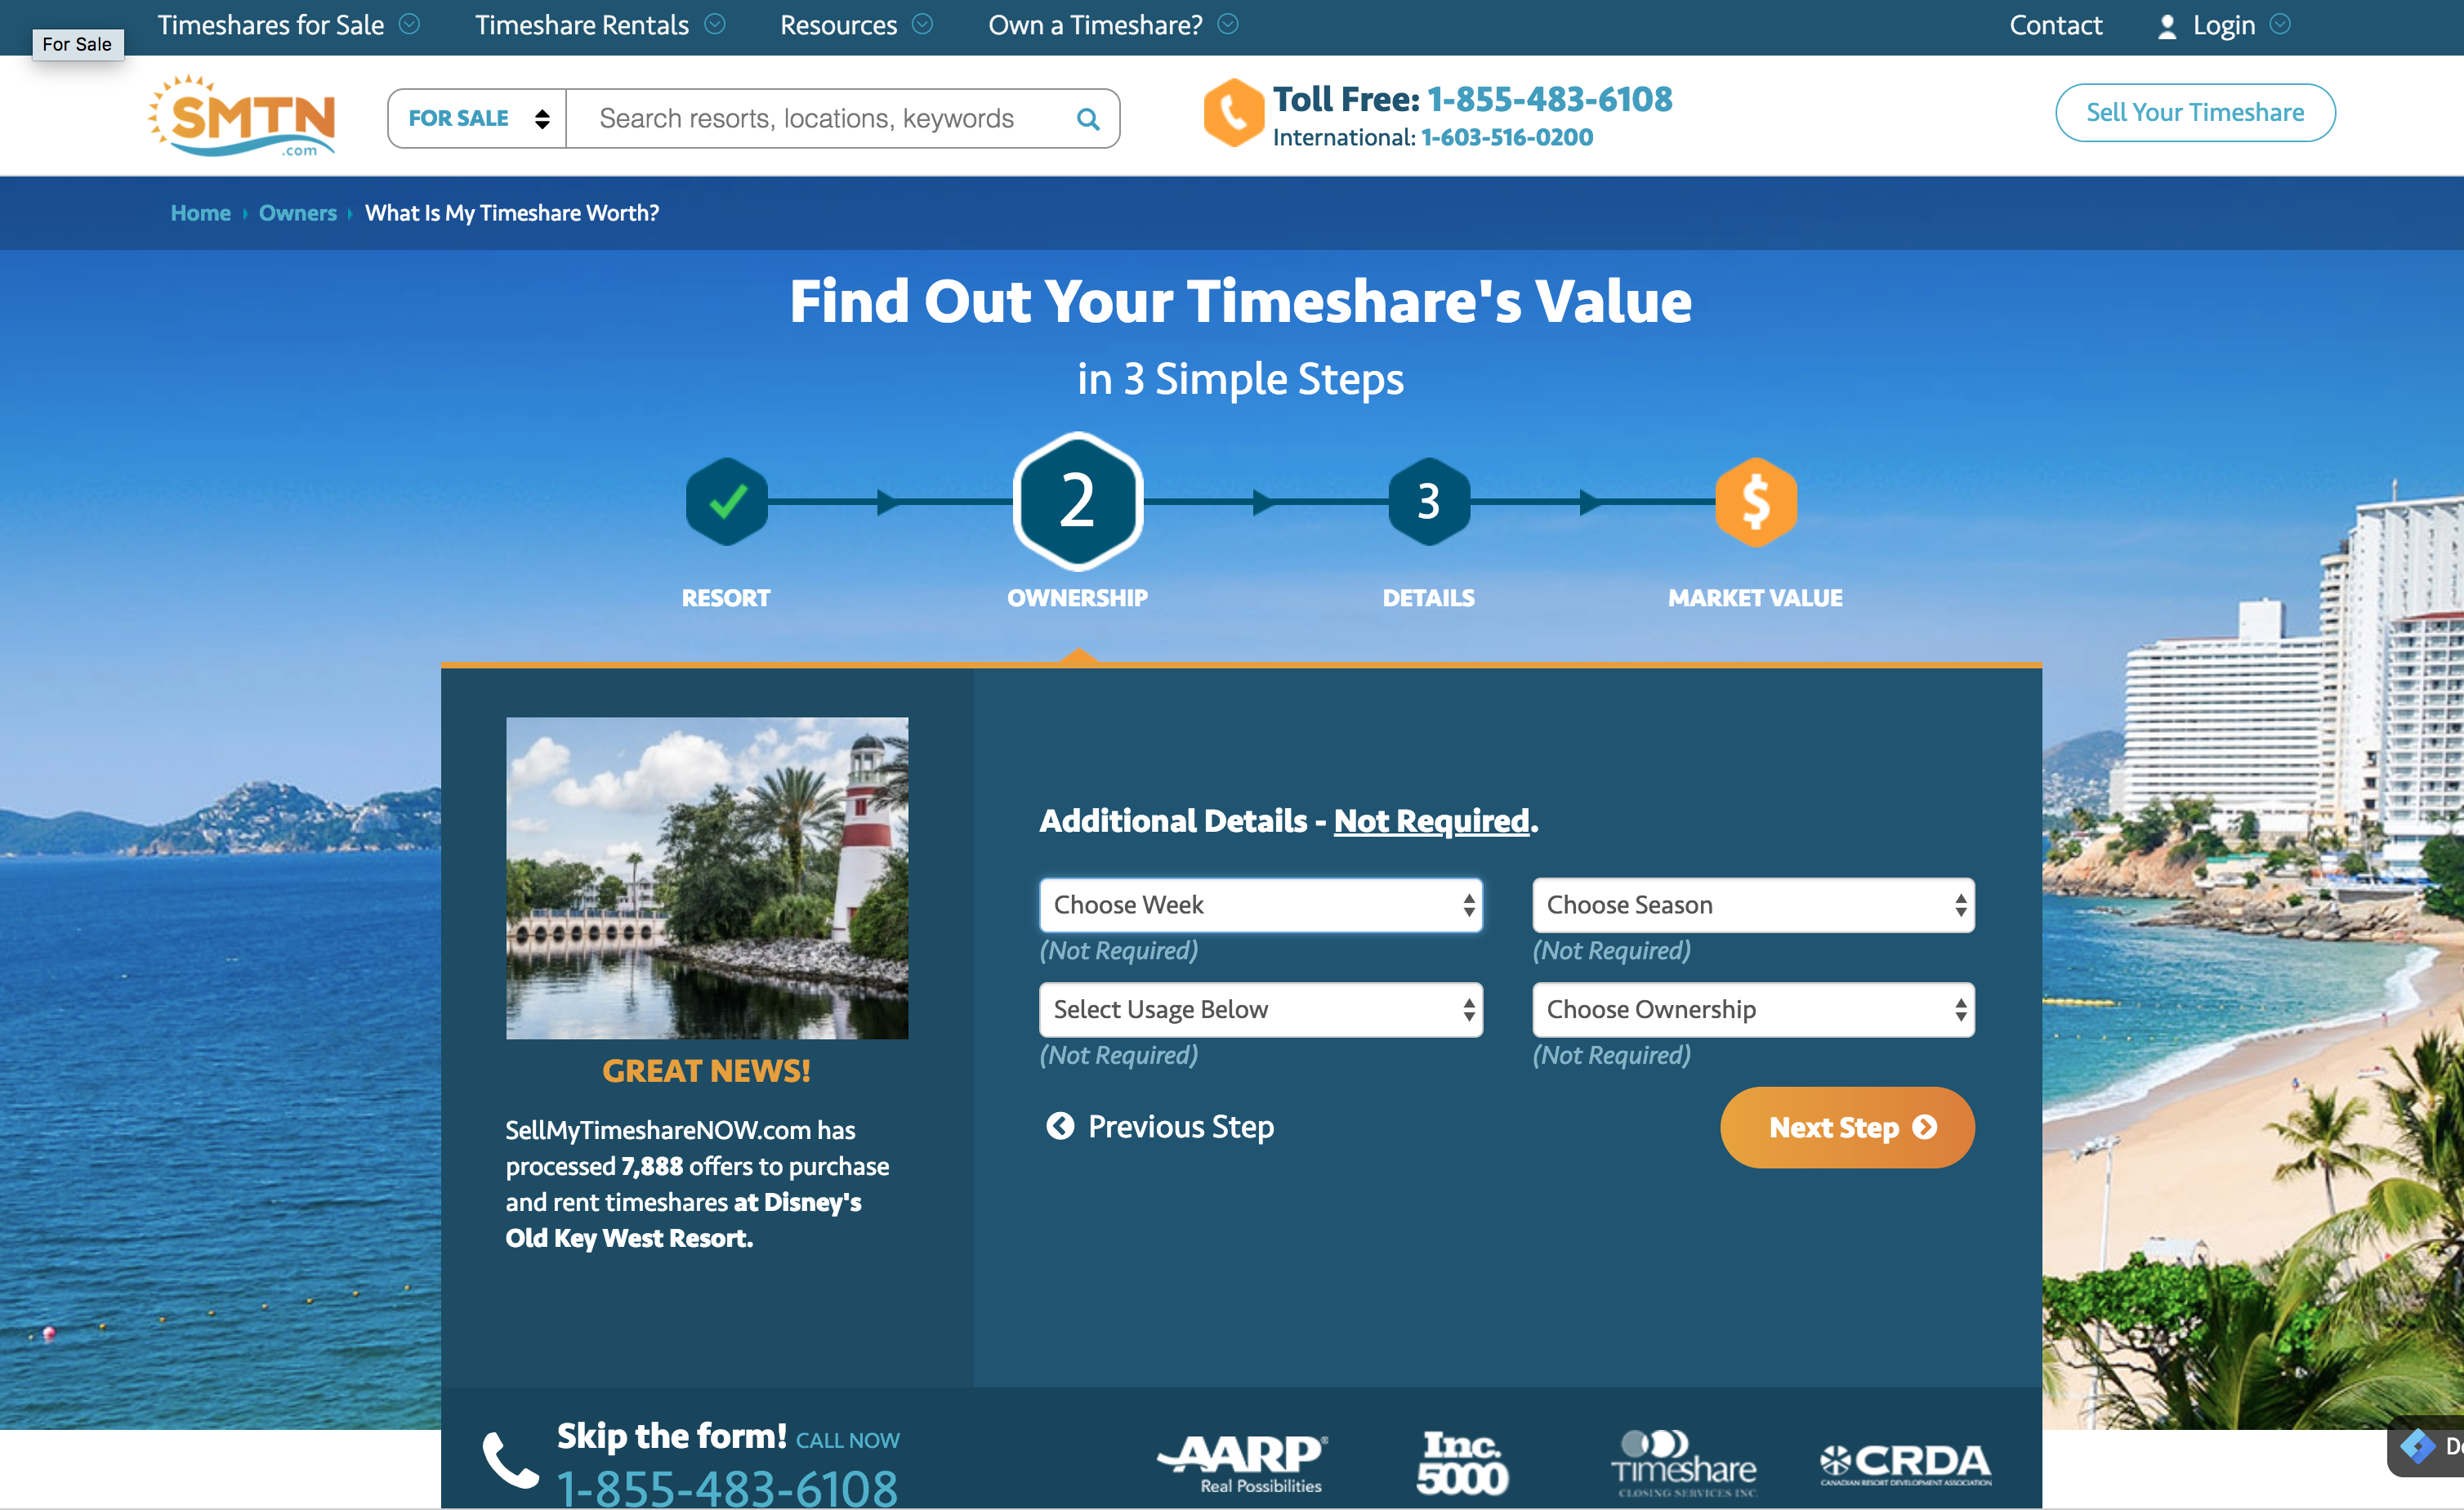
Task: Click the orange phone hexagon icon
Action: tap(1233, 113)
